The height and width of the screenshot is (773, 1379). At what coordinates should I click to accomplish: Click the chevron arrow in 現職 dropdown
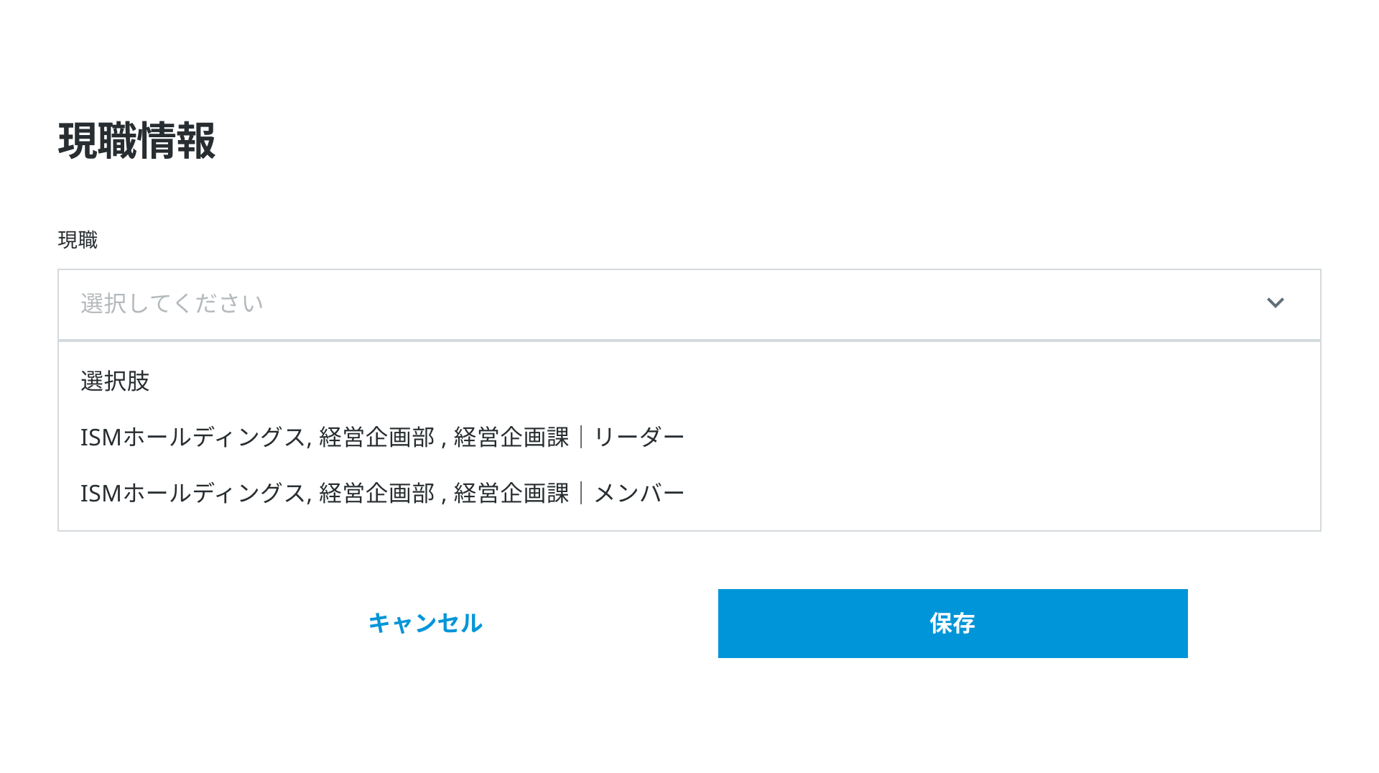(x=1275, y=303)
